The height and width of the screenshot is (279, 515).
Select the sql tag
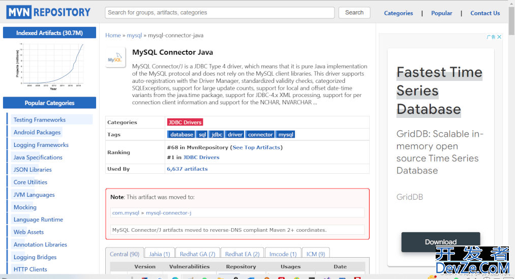point(202,135)
